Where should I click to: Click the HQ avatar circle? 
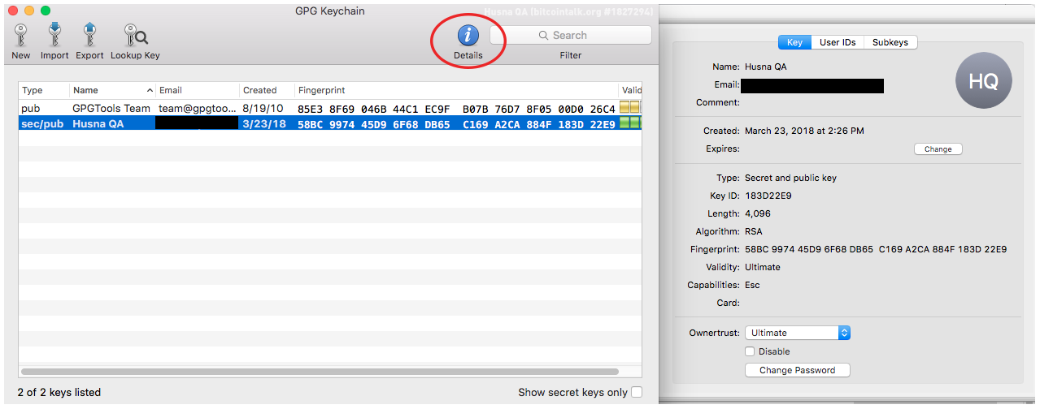click(983, 80)
